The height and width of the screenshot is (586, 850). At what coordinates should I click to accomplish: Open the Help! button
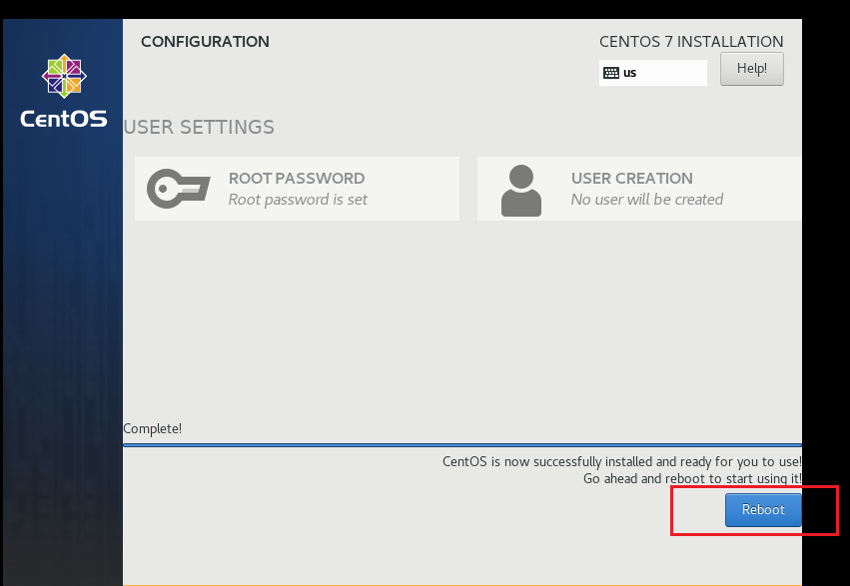[752, 69]
